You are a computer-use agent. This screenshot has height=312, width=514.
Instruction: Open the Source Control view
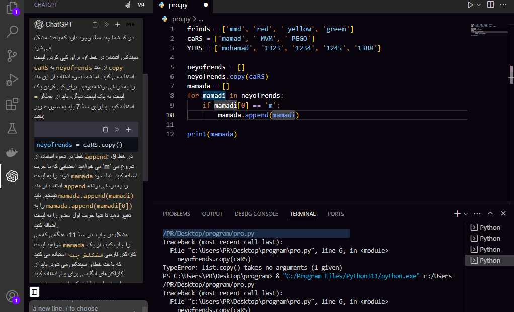pos(12,56)
